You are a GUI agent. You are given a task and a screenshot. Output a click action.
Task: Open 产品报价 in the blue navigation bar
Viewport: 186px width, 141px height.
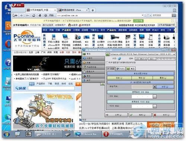click(67, 30)
